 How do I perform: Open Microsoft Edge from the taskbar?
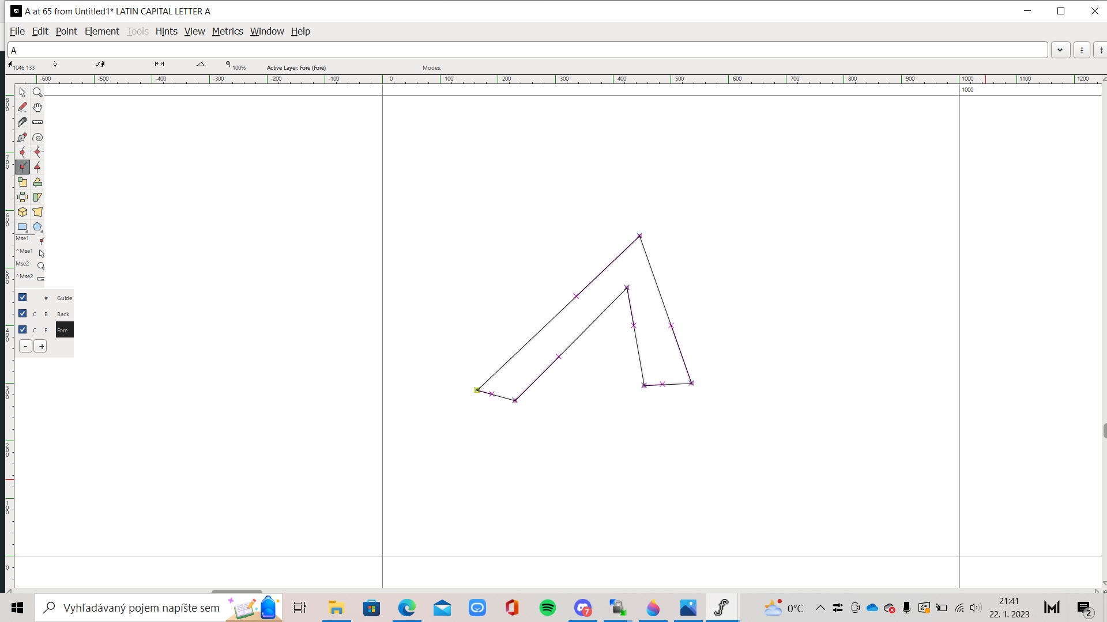407,608
